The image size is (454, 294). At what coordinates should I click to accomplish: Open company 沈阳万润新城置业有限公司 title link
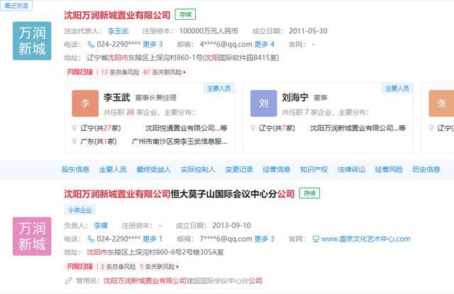tap(117, 15)
